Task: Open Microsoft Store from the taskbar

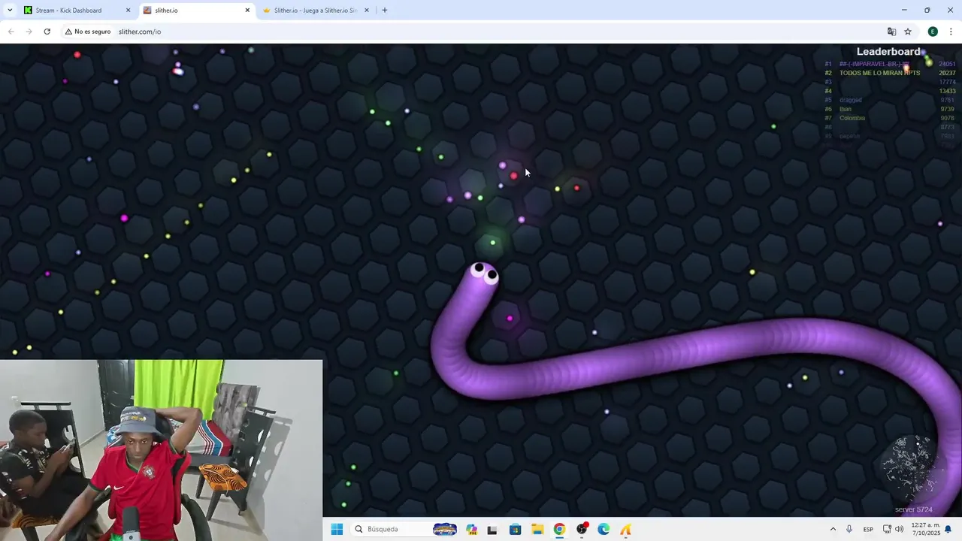Action: (x=515, y=529)
